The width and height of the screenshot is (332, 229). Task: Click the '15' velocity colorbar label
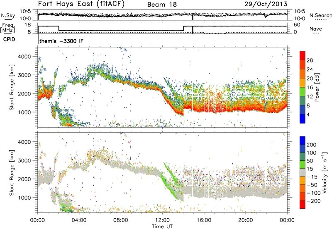[x=310, y=169]
